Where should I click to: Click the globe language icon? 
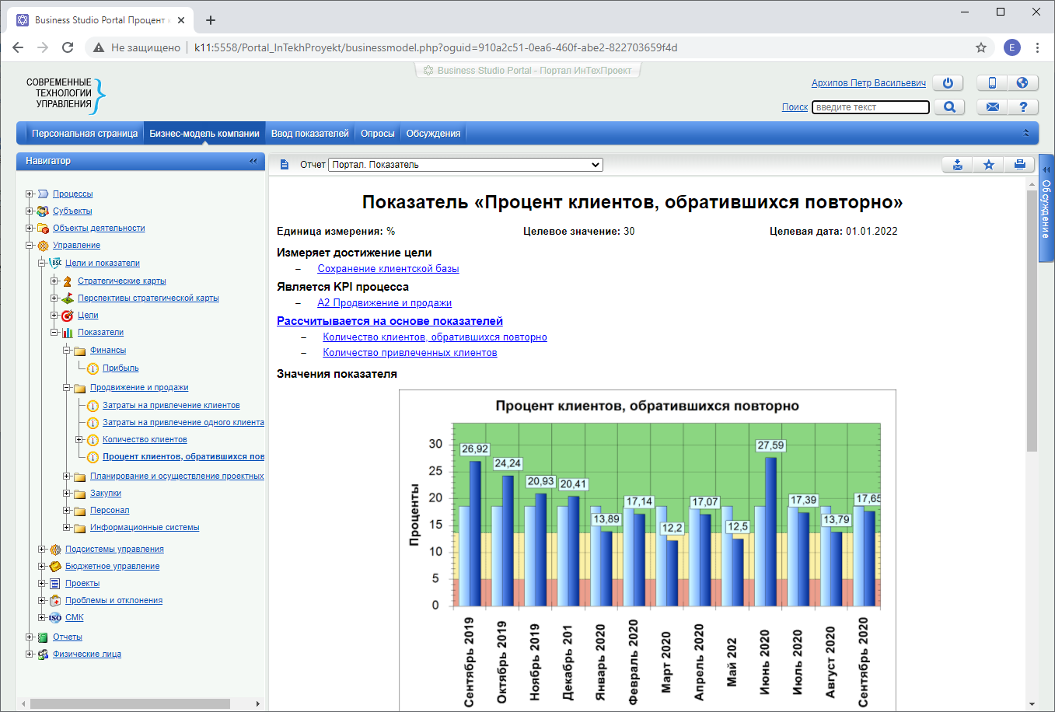(x=1022, y=83)
